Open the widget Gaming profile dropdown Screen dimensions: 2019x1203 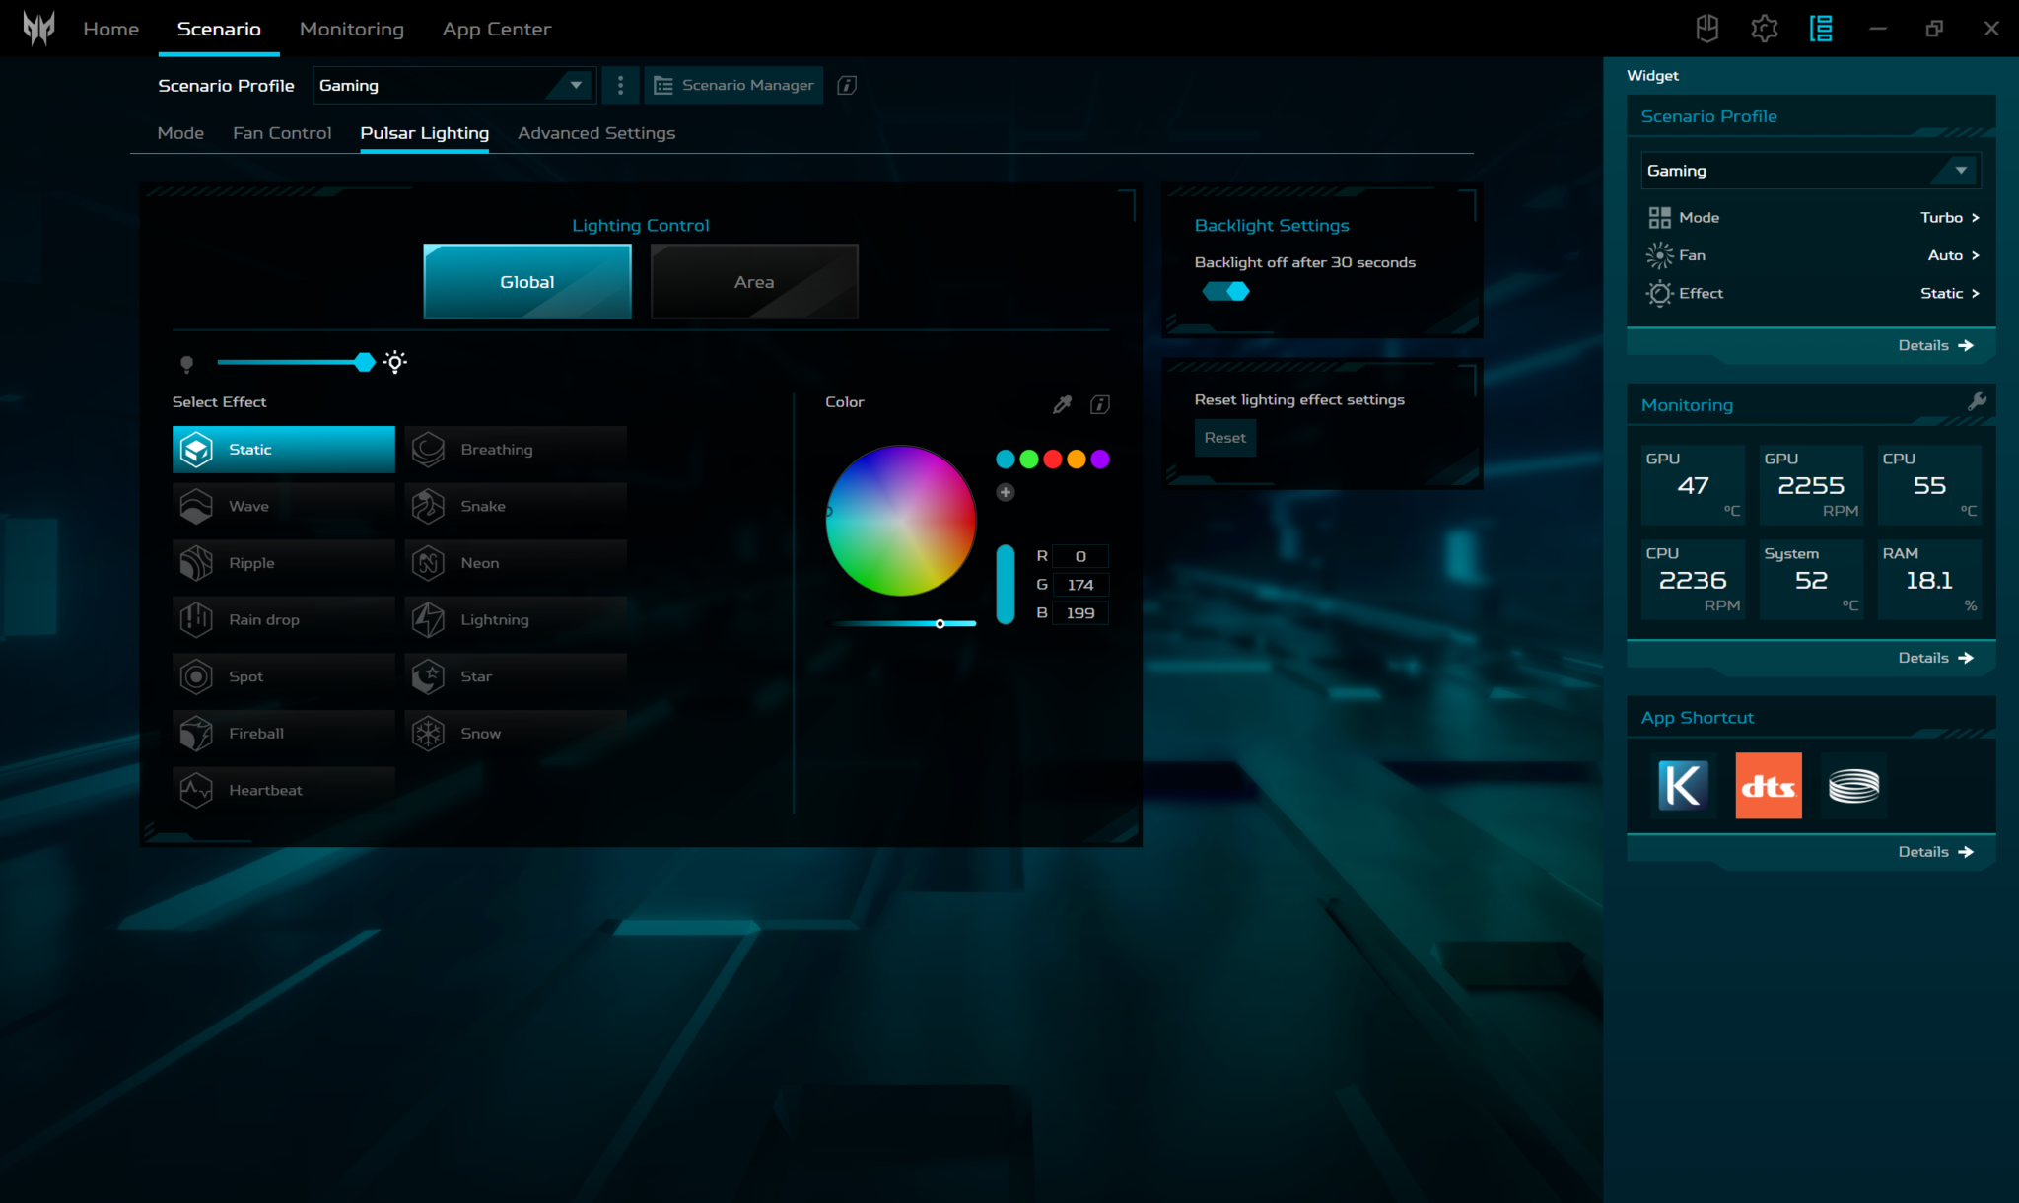[x=1960, y=171]
